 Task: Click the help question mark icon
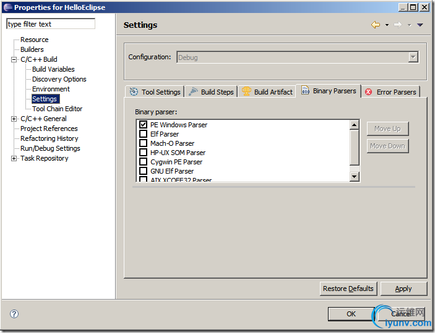(14, 314)
